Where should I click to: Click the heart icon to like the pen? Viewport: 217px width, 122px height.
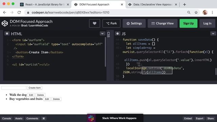point(95,23)
